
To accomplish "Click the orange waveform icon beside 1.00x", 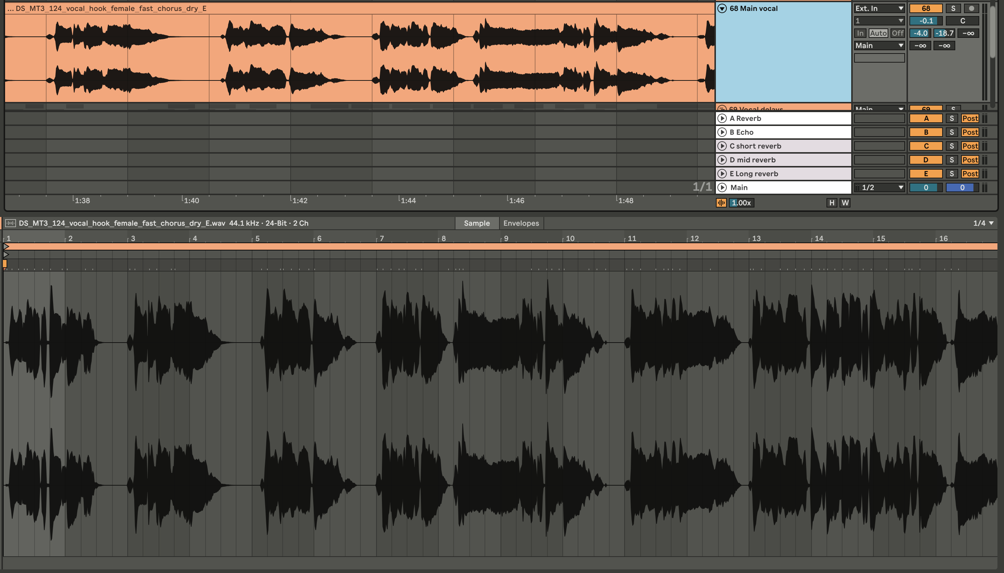I will (x=721, y=203).
